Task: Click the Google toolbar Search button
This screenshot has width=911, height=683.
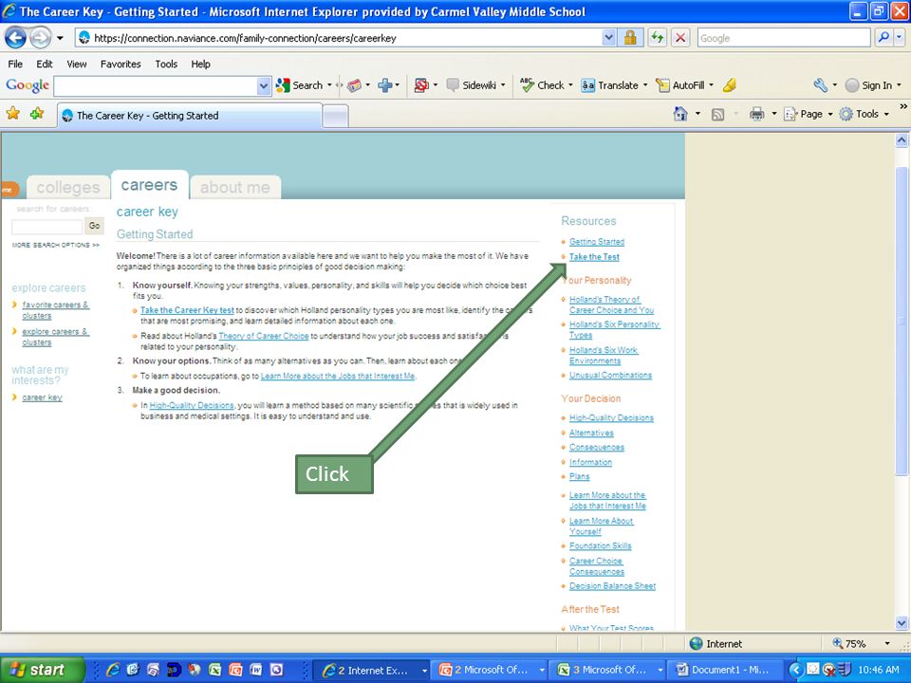Action: [300, 85]
